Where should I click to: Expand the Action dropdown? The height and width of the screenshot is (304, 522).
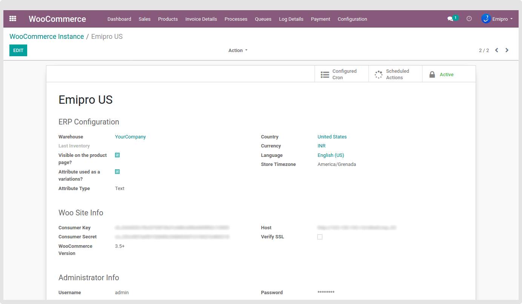[238, 50]
